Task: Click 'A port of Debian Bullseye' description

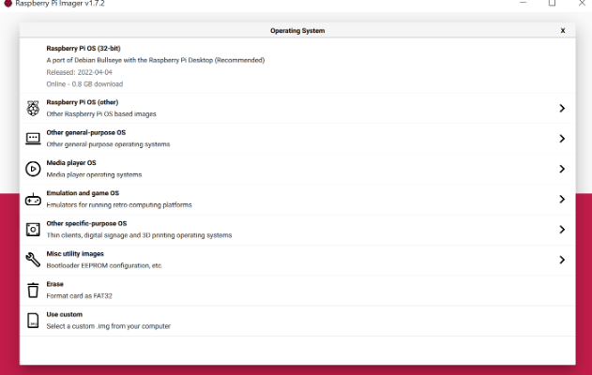Action: click(156, 60)
